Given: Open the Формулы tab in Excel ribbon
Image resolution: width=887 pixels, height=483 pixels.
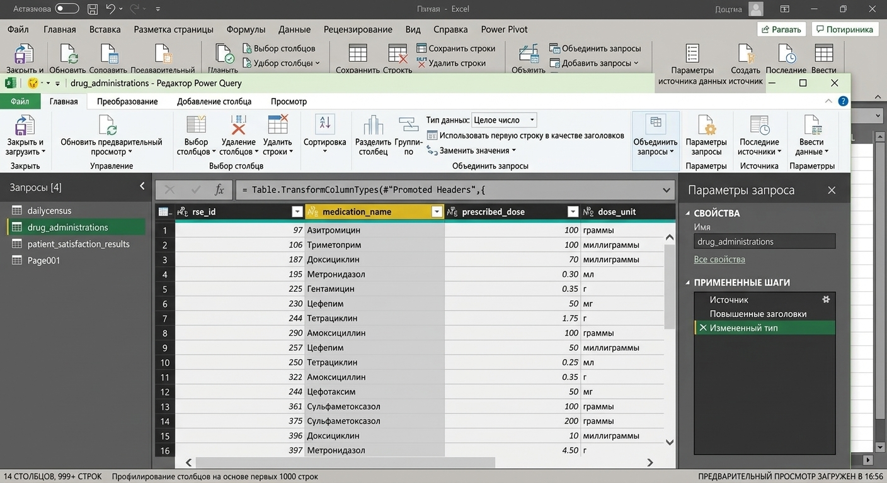Looking at the screenshot, I should tap(246, 30).
